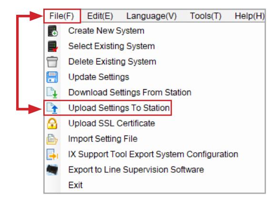Image resolution: width=277 pixels, height=208 pixels.
Task: Click the Import Setting File folder icon
Action: pos(52,139)
